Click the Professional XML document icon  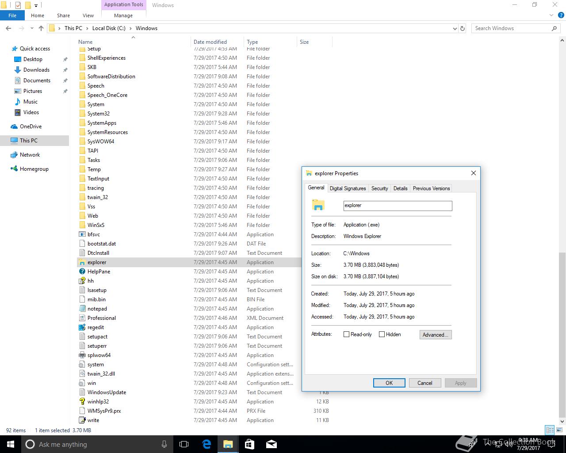pos(82,318)
